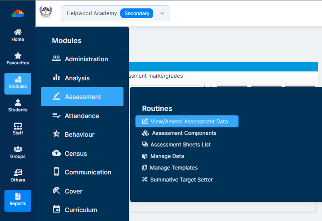Open the Staff sidebar icon
The height and width of the screenshot is (221, 322).
tap(18, 129)
